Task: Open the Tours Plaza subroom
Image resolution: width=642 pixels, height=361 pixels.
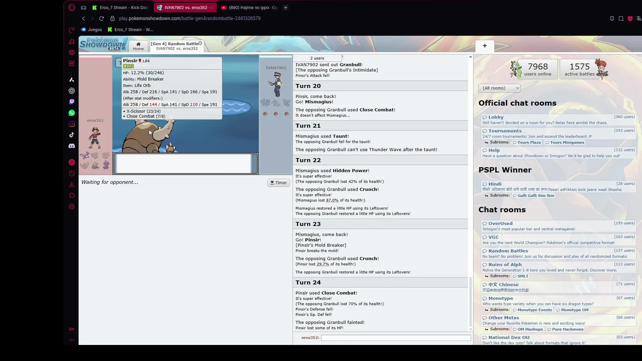Action: click(526, 142)
